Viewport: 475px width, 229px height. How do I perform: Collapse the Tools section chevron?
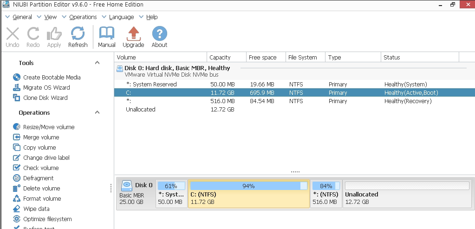point(97,63)
